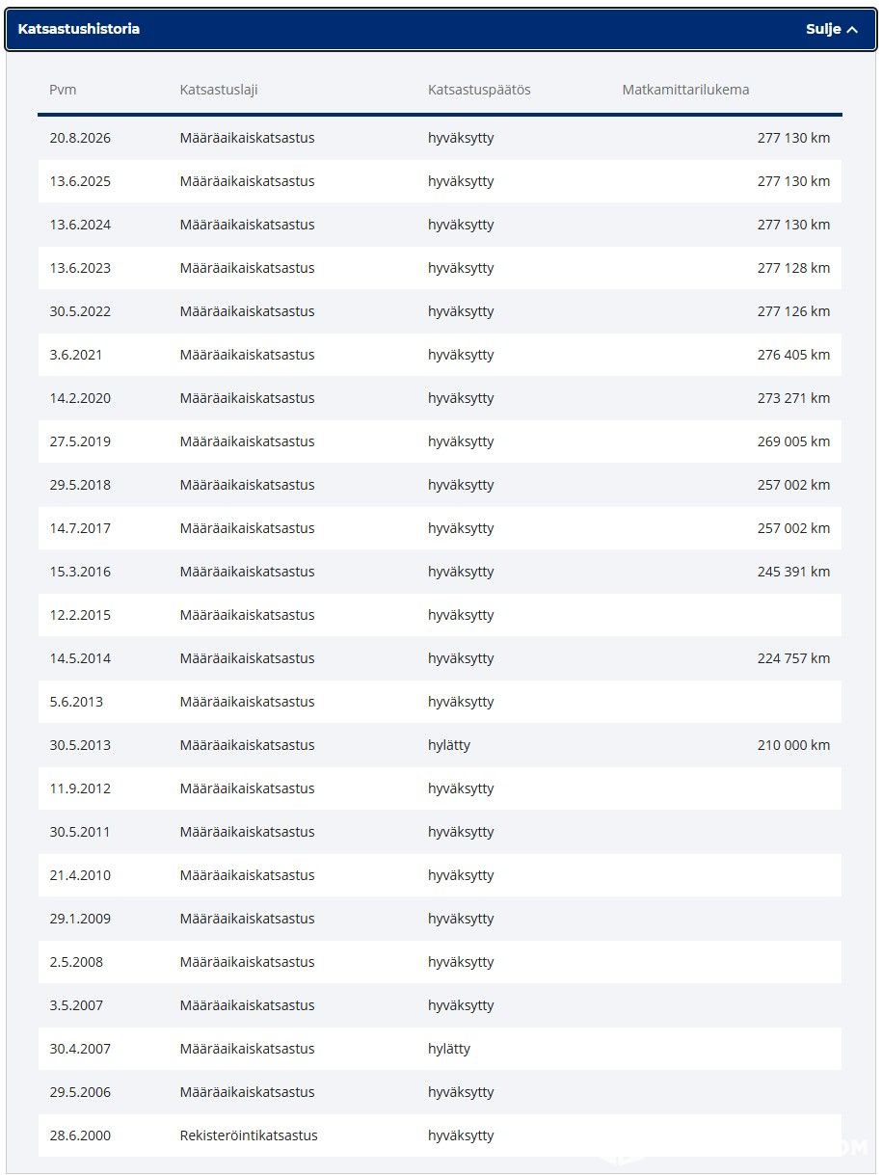The width and height of the screenshot is (882, 1175).
Task: Click the Katsastuspäätös column header
Action: pos(479,90)
